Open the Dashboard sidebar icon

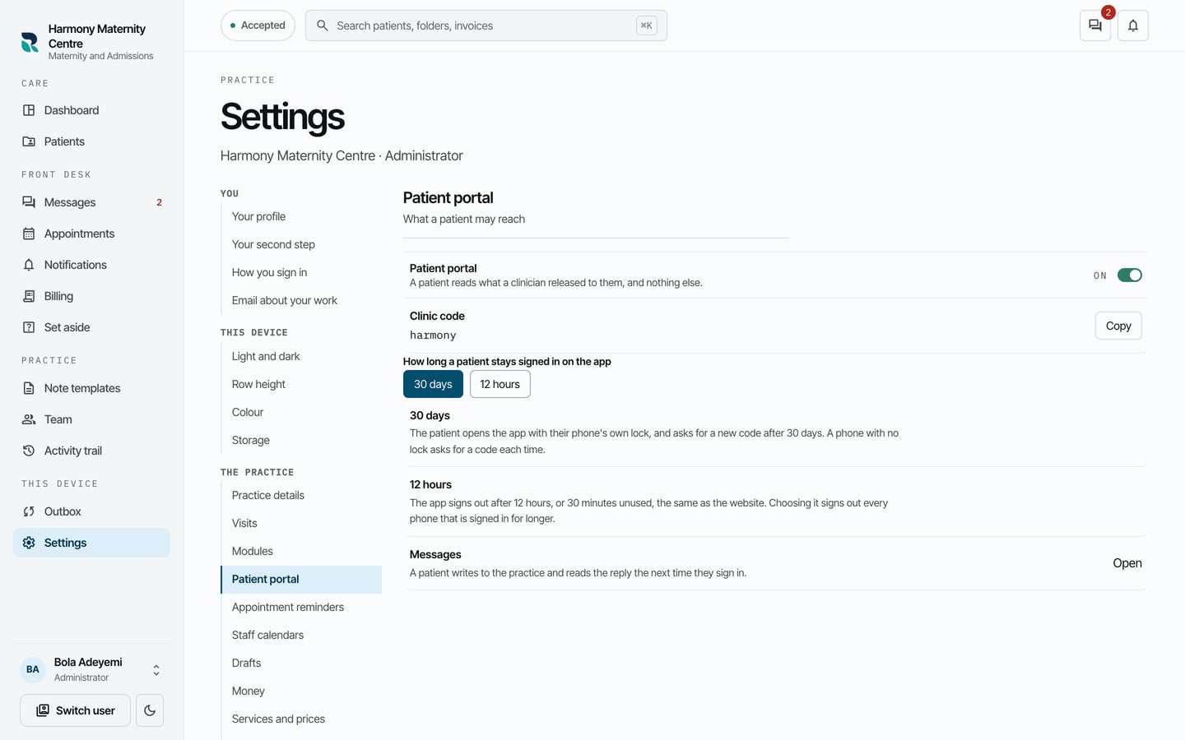[29, 110]
